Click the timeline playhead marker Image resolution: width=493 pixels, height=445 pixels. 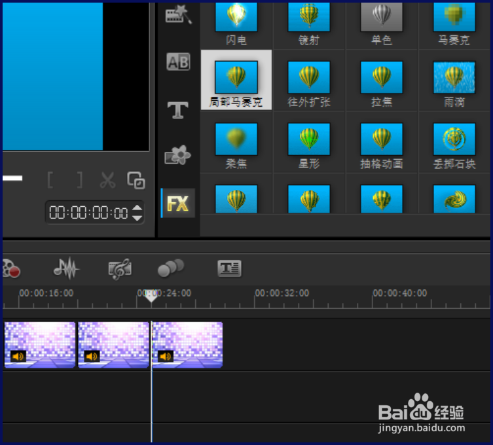[x=151, y=296]
